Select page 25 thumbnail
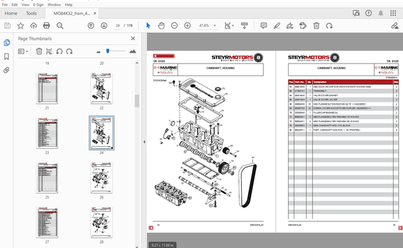Viewport: 403px width, 248px height. [47, 178]
